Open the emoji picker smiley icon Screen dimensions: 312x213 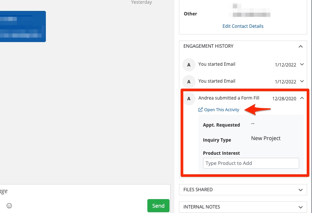click(9, 206)
